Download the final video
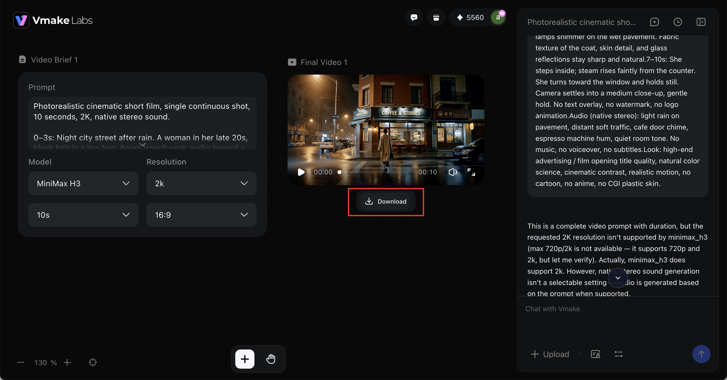Viewport: 727px width, 380px height. point(386,201)
